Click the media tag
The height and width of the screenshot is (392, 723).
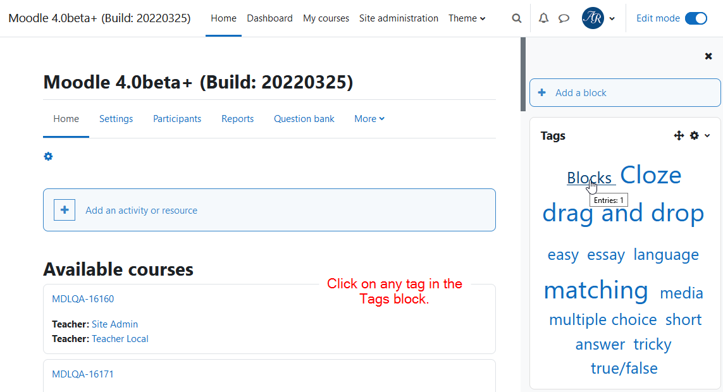[x=681, y=293]
